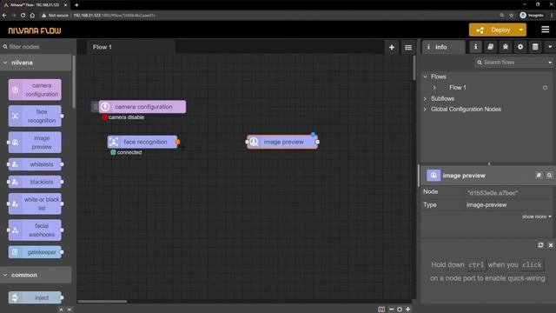Click the camera configuration node on canvas
The height and width of the screenshot is (313, 556).
pyautogui.click(x=142, y=106)
